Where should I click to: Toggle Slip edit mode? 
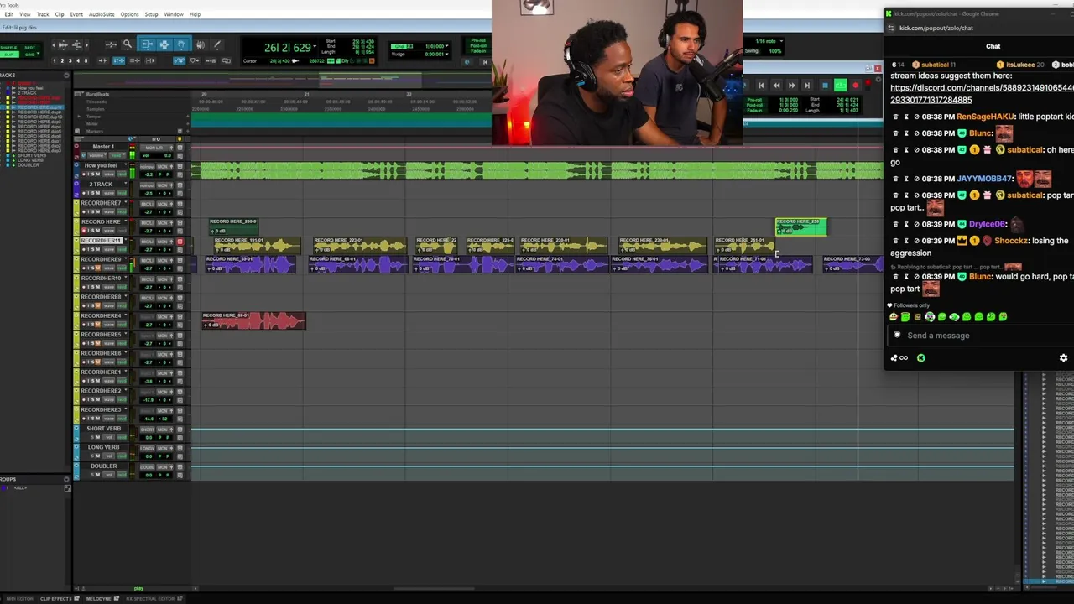(9, 55)
